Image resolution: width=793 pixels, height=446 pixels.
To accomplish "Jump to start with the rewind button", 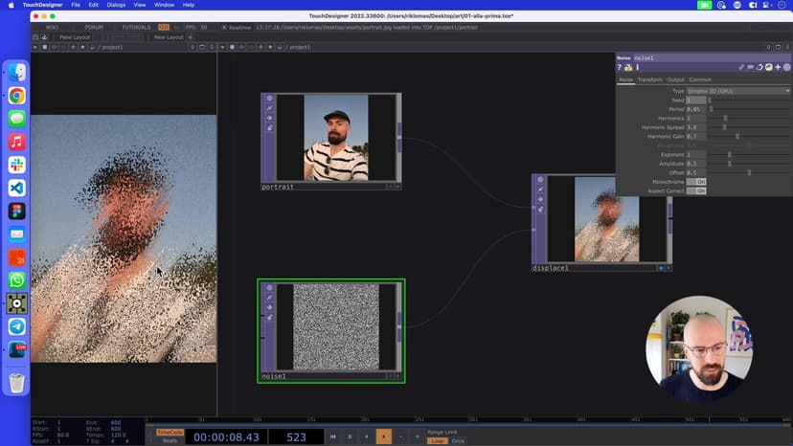I will (333, 436).
